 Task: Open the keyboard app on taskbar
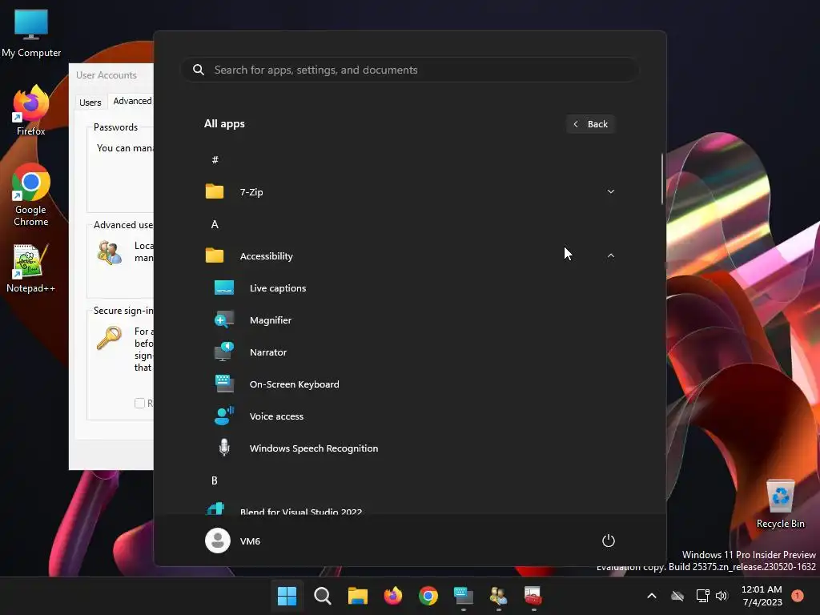(464, 596)
